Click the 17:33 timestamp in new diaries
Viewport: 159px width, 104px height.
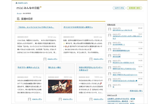pyautogui.click(x=140, y=42)
